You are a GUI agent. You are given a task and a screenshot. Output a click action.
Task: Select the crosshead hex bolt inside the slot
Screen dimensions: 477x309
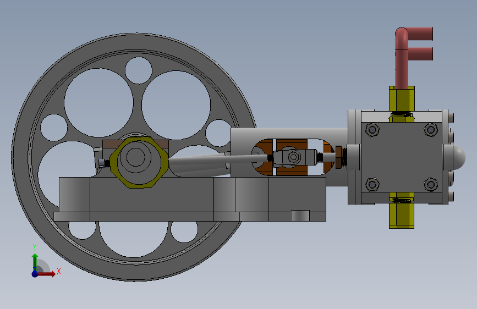tap(294, 157)
